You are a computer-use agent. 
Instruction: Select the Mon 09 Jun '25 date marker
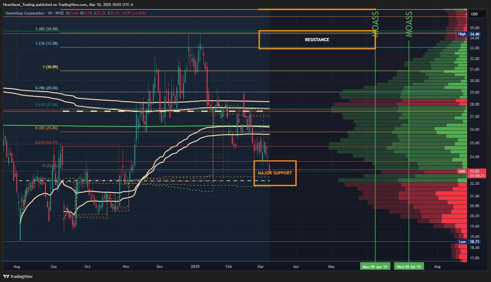pos(375,267)
